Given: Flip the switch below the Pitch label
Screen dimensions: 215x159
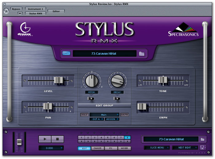Looking at the screenshot, I should [91, 99].
